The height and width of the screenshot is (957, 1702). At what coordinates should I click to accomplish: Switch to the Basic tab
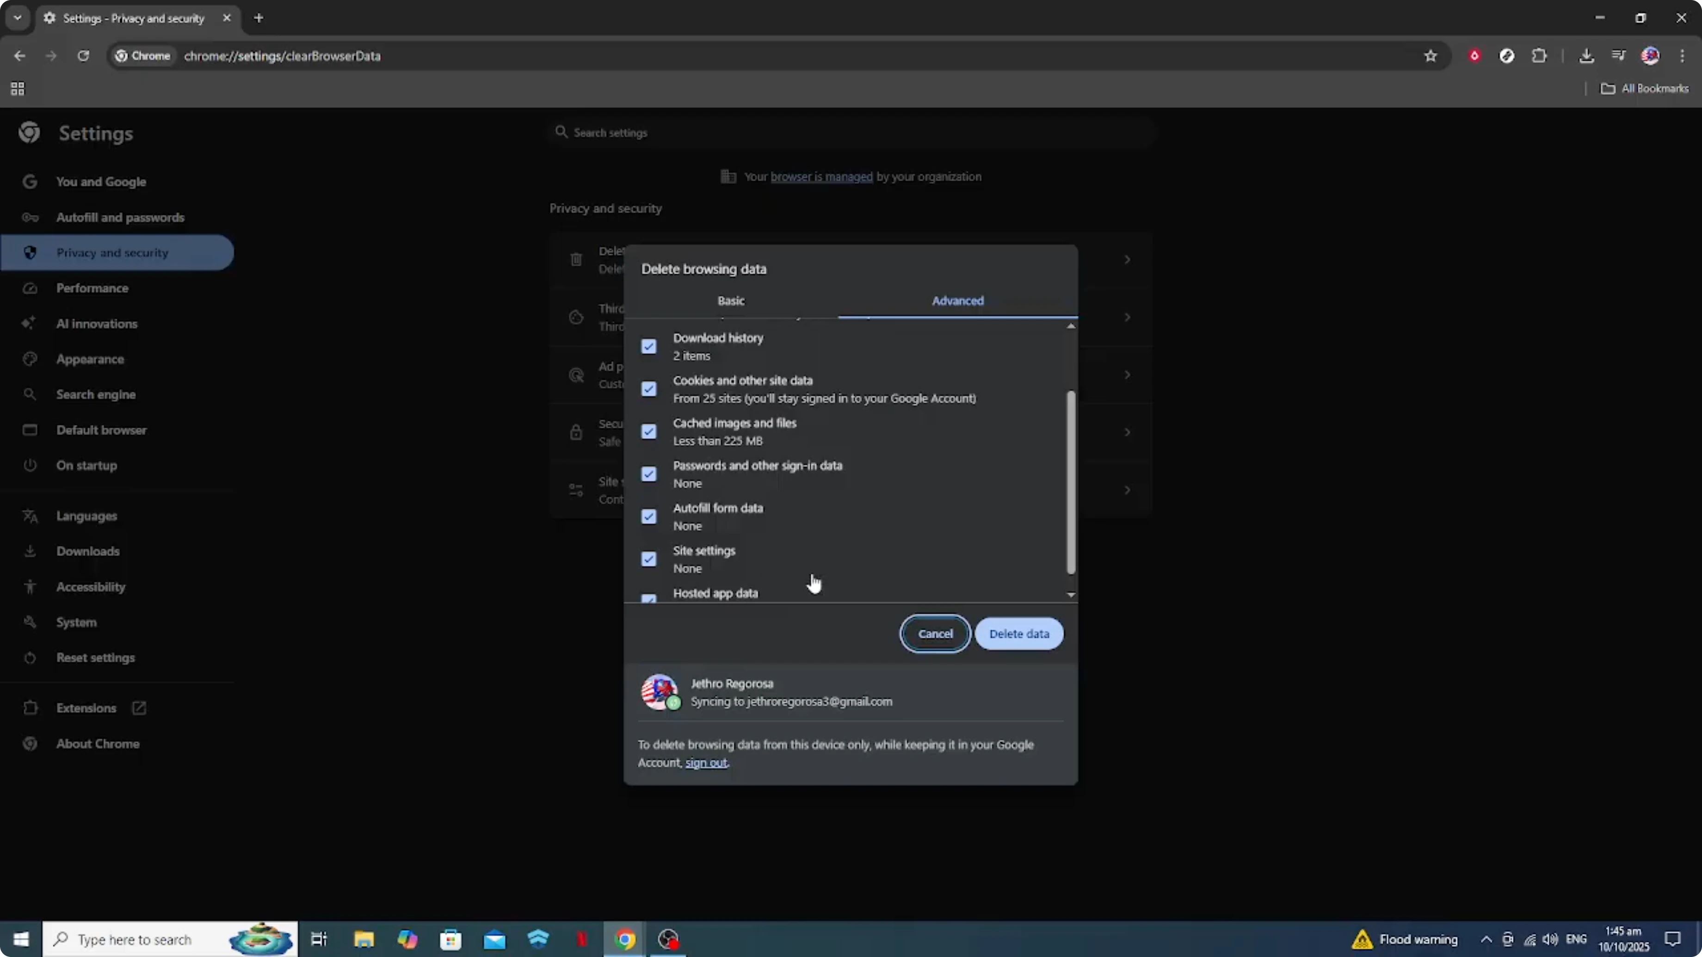coord(731,301)
